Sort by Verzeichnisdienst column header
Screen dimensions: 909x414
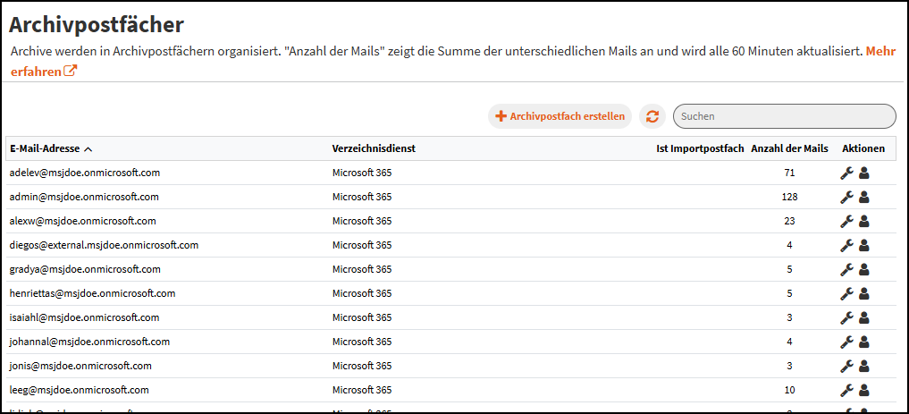tap(374, 148)
